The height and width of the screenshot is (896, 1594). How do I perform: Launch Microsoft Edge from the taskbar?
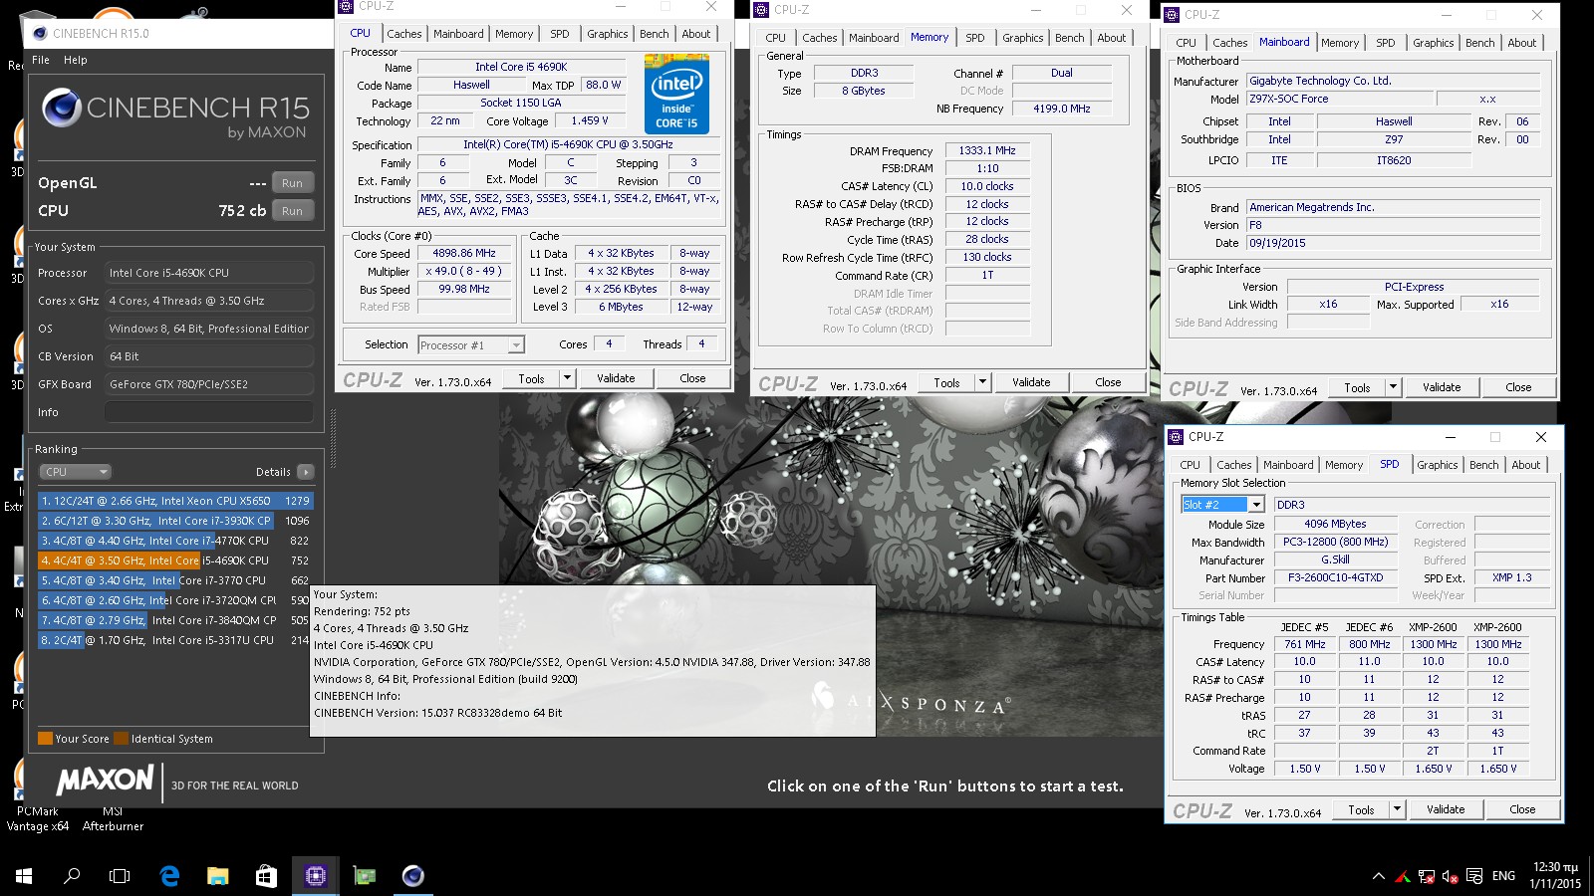click(170, 876)
